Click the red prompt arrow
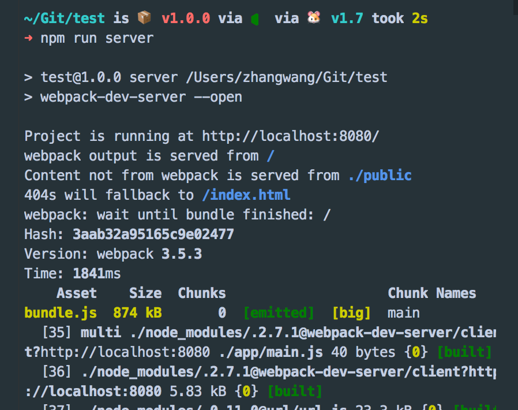The image size is (518, 410). pyautogui.click(x=28, y=38)
